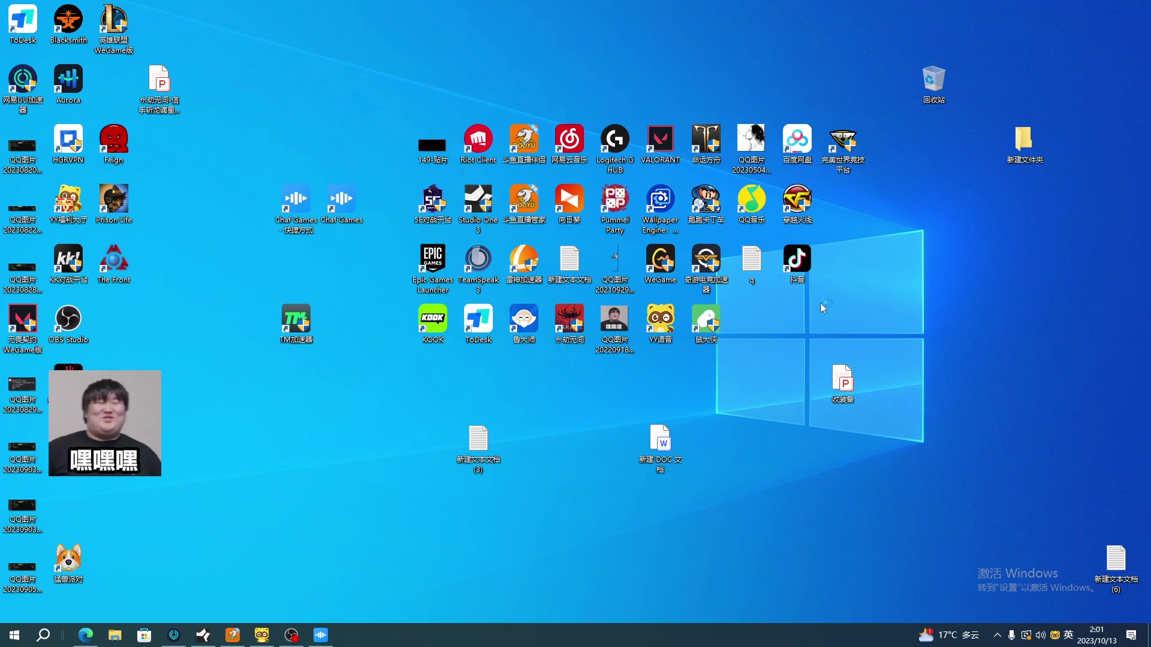
Task: Open File Explorer from taskbar
Action: [x=115, y=635]
